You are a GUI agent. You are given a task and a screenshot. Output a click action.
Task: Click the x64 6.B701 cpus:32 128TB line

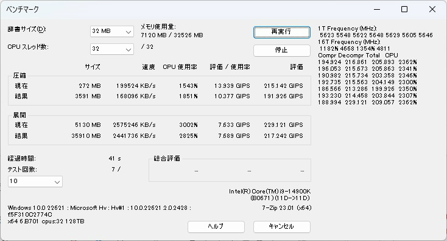46,221
